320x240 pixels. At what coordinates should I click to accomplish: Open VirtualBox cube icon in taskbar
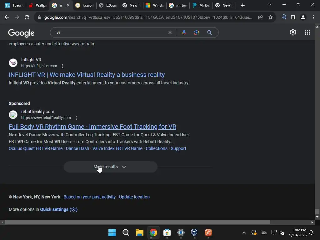194,232
